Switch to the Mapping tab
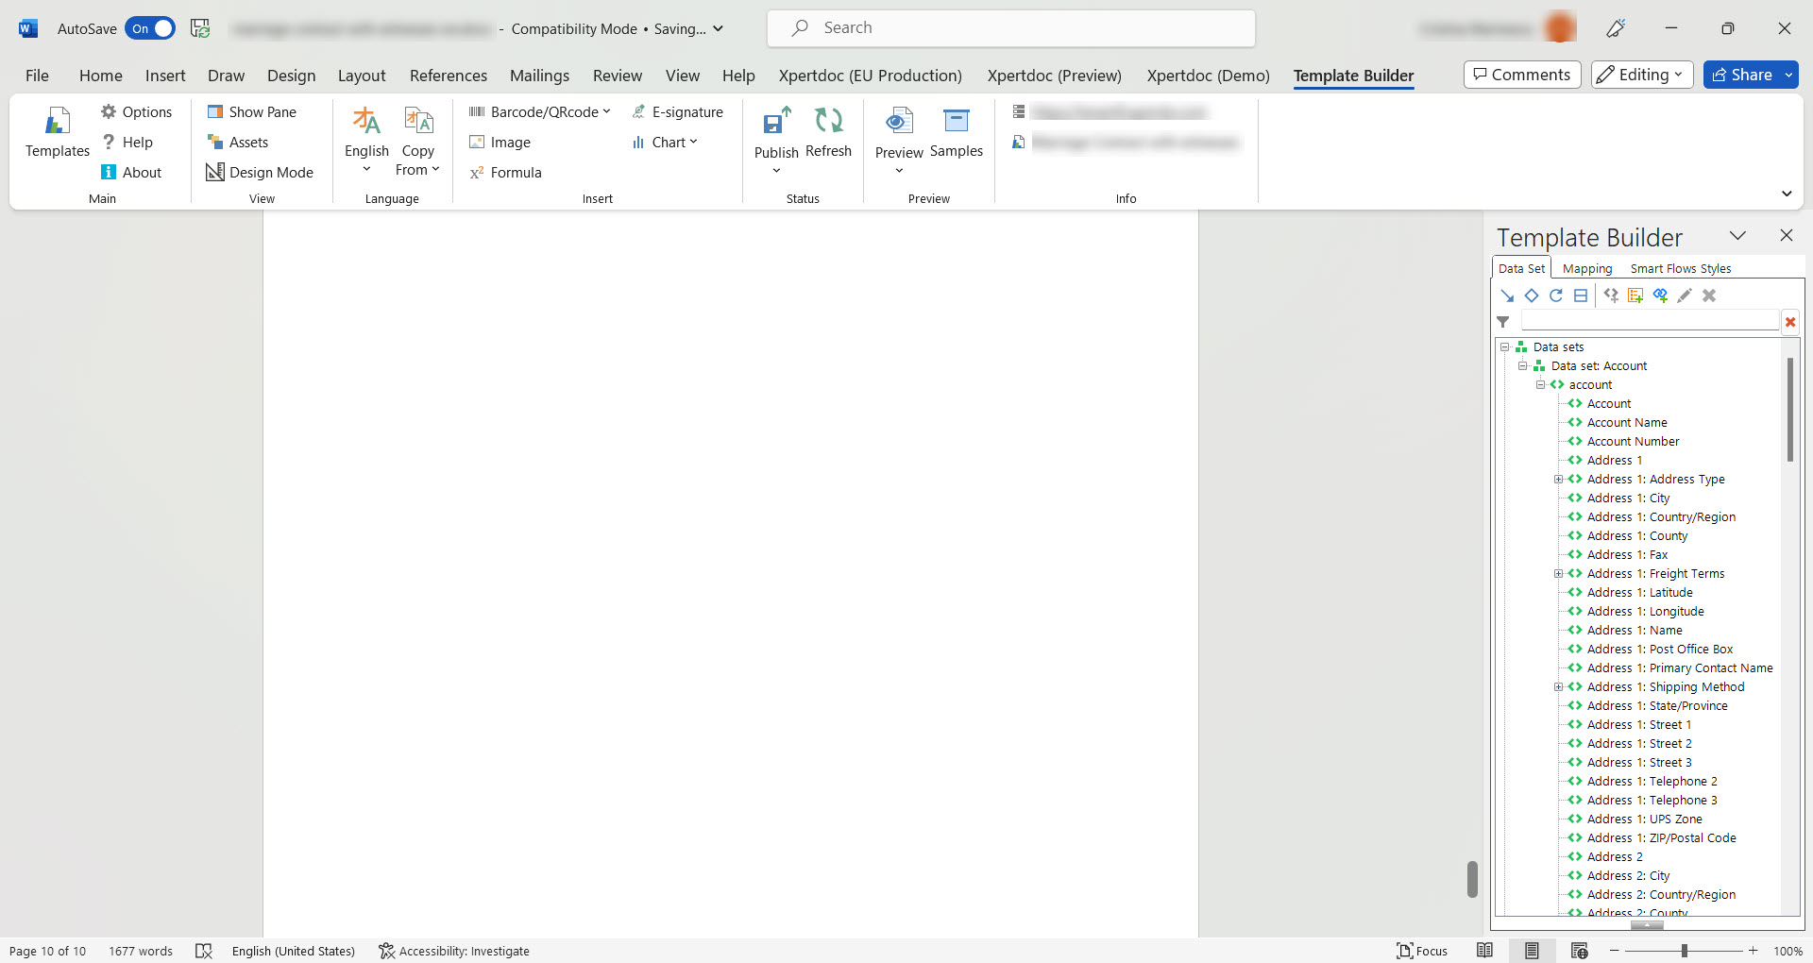 tap(1587, 268)
